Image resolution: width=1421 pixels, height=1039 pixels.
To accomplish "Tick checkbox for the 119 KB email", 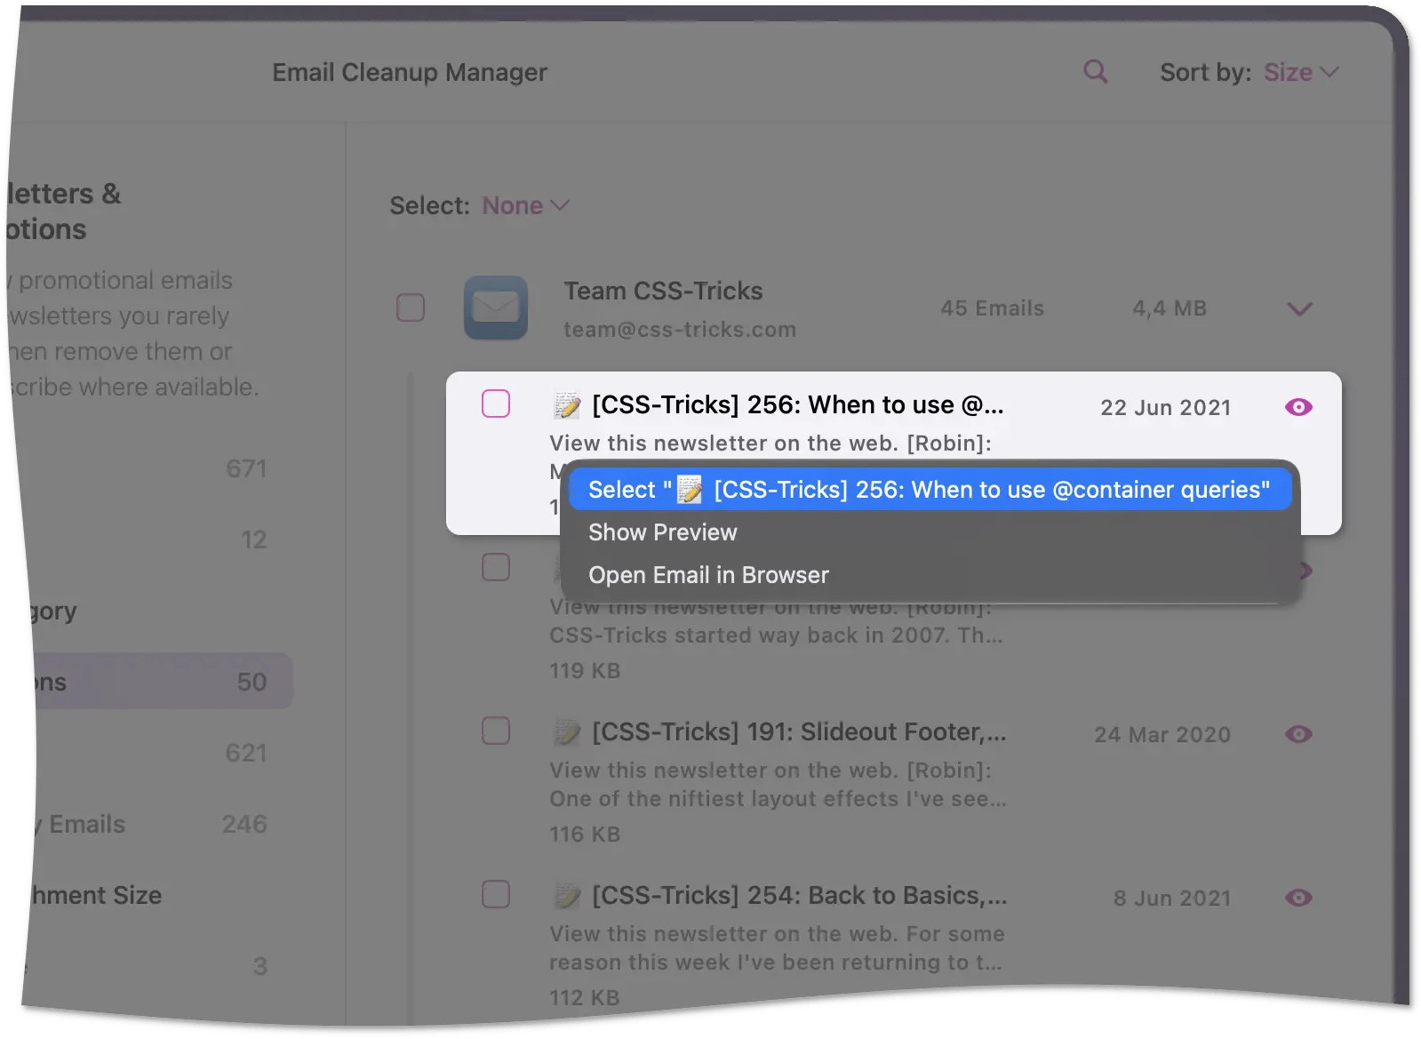I will click(496, 567).
